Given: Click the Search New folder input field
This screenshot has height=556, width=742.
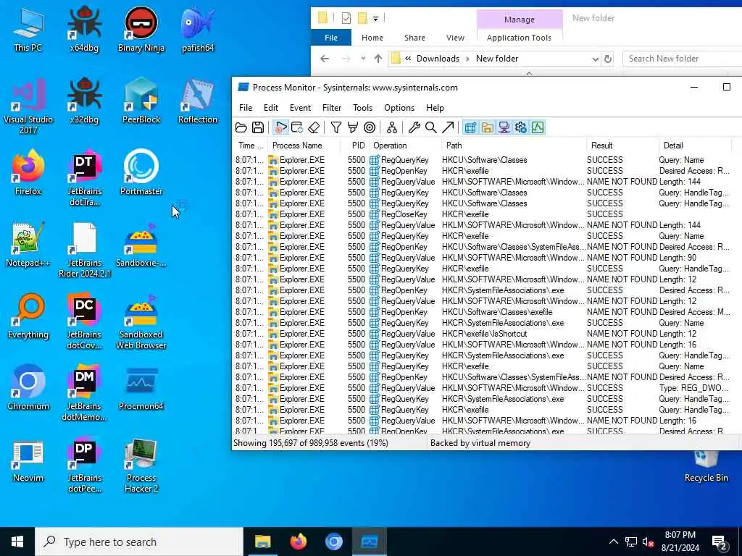Looking at the screenshot, I should pos(683,59).
